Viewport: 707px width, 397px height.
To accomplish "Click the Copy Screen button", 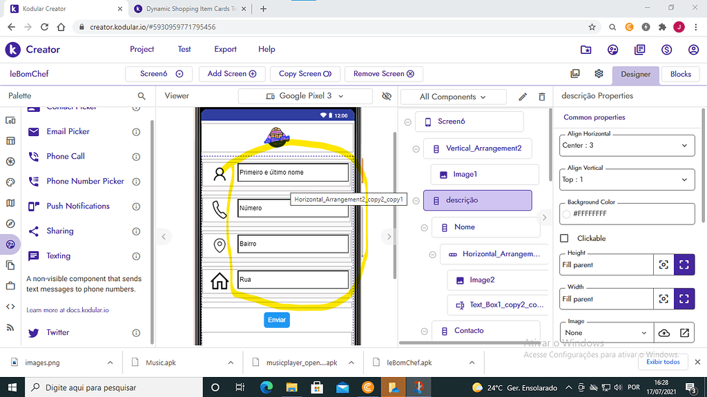I will click(x=304, y=74).
